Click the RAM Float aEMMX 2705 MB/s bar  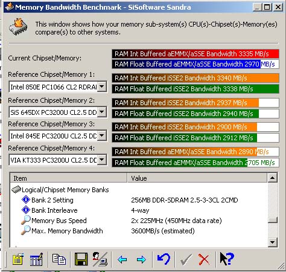coord(195,163)
